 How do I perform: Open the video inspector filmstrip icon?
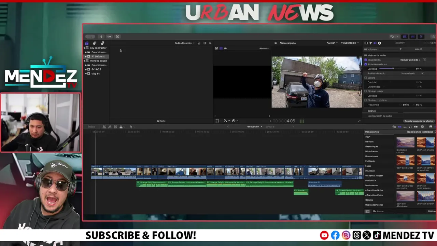366,43
